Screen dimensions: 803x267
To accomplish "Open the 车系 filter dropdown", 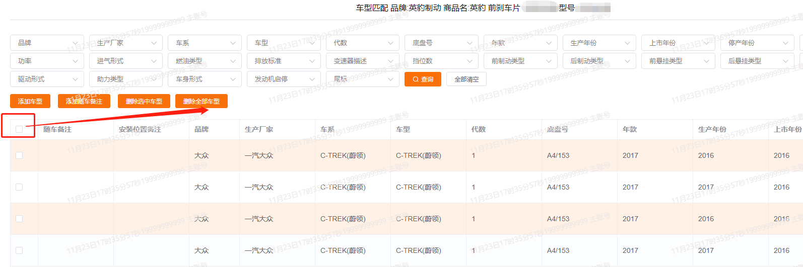I will 205,43.
